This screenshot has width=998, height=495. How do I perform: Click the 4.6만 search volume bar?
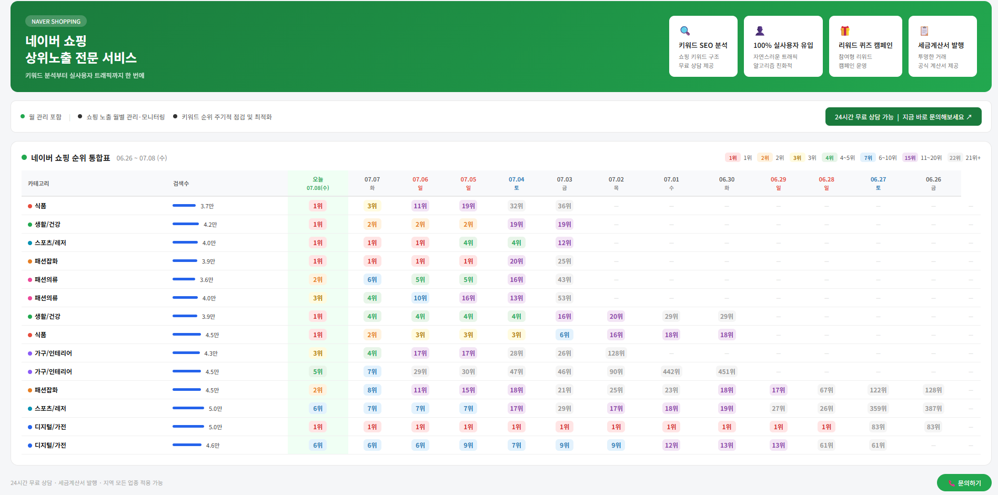pos(187,445)
